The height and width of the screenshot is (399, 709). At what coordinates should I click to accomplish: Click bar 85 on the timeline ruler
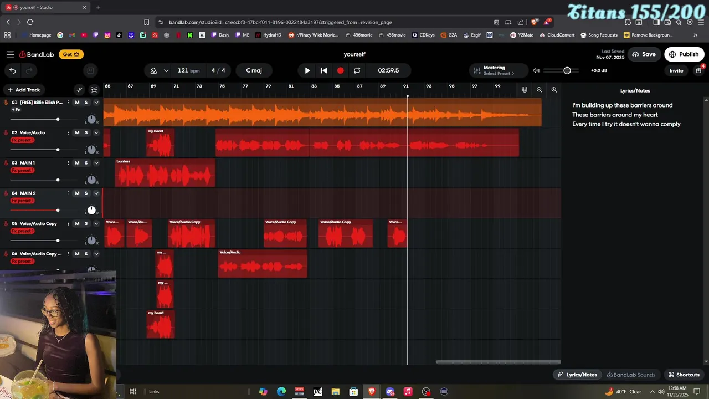click(x=337, y=86)
